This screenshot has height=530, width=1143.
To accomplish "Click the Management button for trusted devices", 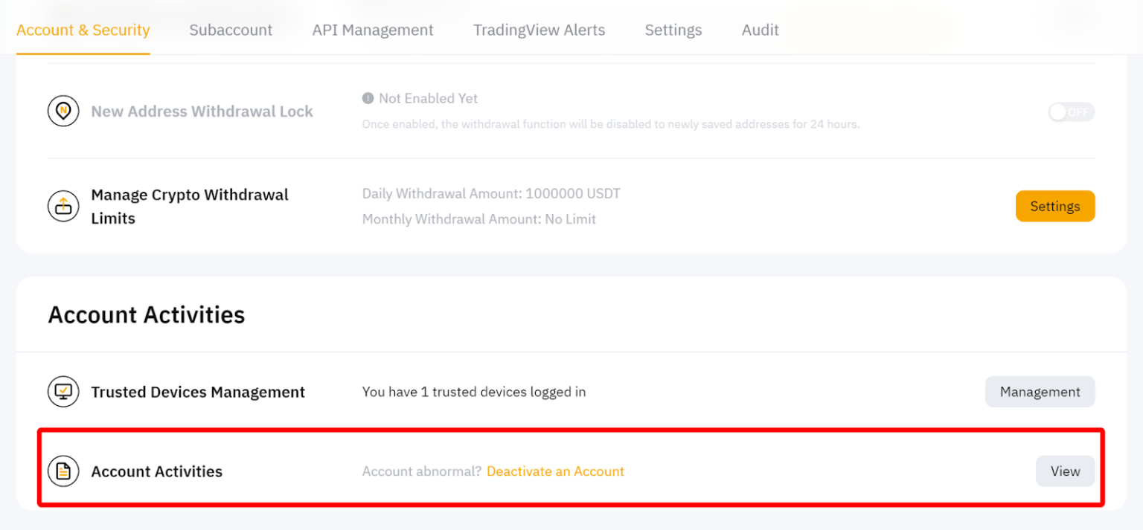I will point(1040,392).
